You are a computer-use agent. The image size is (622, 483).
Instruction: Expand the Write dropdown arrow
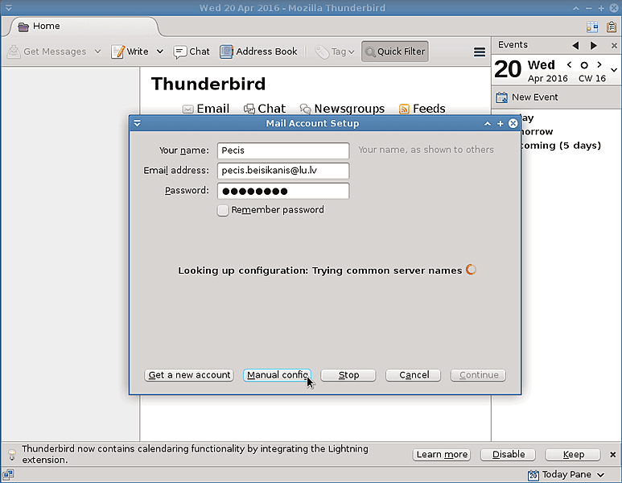(160, 52)
